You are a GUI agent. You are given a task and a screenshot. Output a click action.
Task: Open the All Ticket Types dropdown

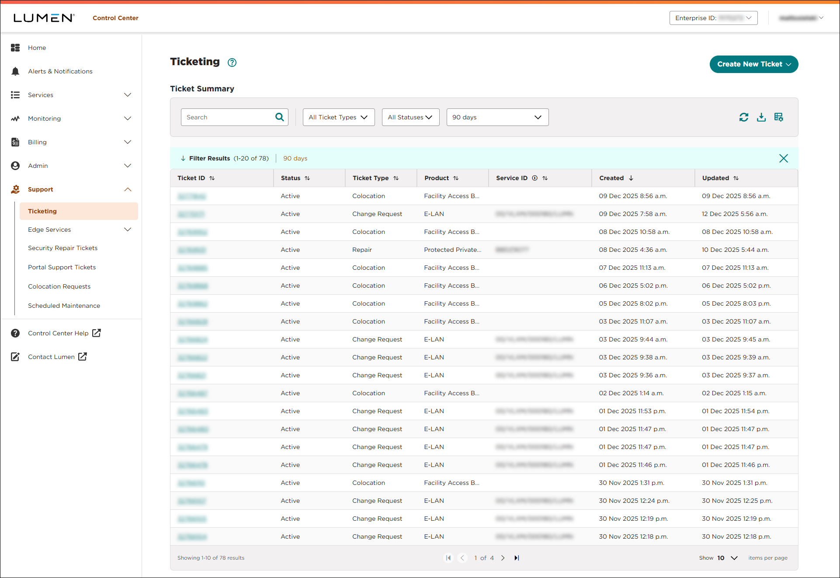pos(339,117)
